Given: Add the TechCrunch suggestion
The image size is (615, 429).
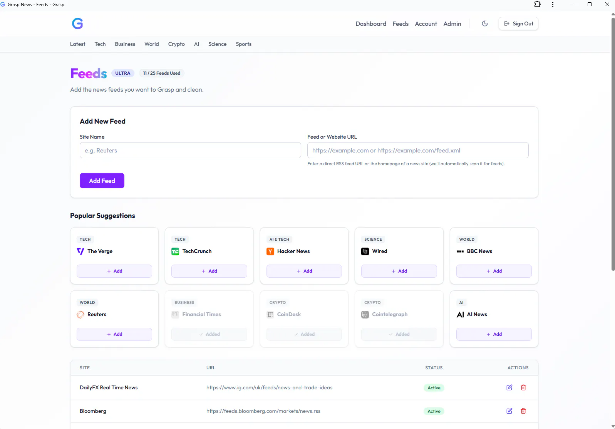Looking at the screenshot, I should point(209,271).
